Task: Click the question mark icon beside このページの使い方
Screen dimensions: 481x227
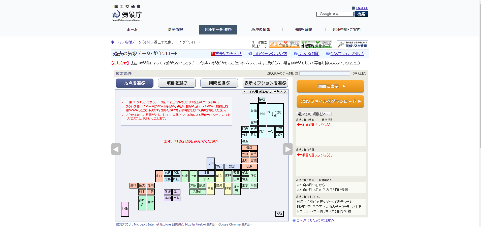Action: pos(250,54)
